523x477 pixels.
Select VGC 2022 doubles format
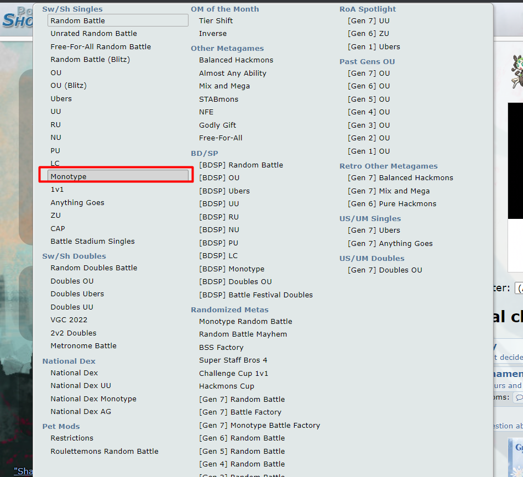coord(69,319)
